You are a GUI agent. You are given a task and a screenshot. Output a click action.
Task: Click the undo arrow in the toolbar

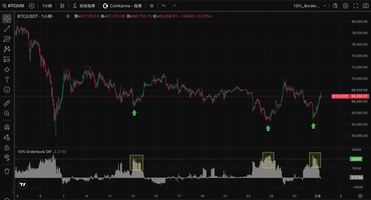(164, 6)
